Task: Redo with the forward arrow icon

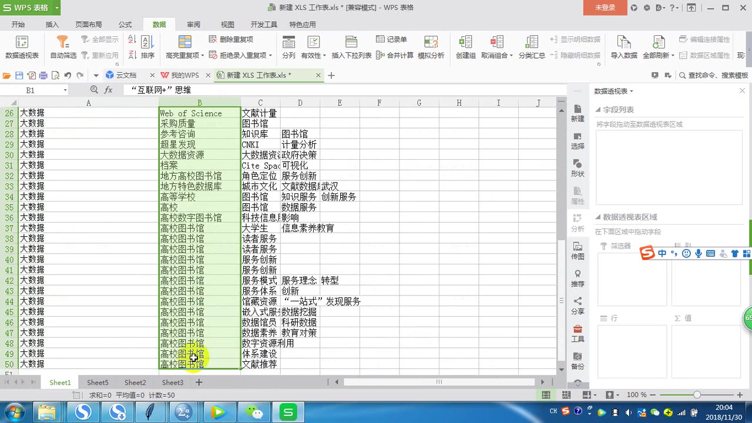Action: click(x=80, y=75)
